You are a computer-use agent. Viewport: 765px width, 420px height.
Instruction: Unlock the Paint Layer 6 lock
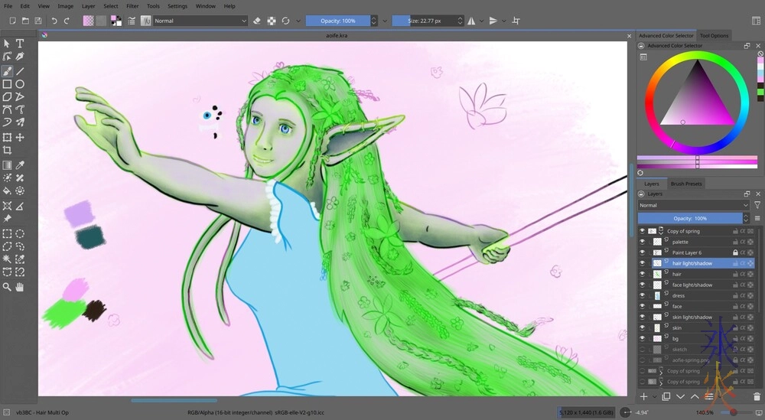click(x=735, y=252)
